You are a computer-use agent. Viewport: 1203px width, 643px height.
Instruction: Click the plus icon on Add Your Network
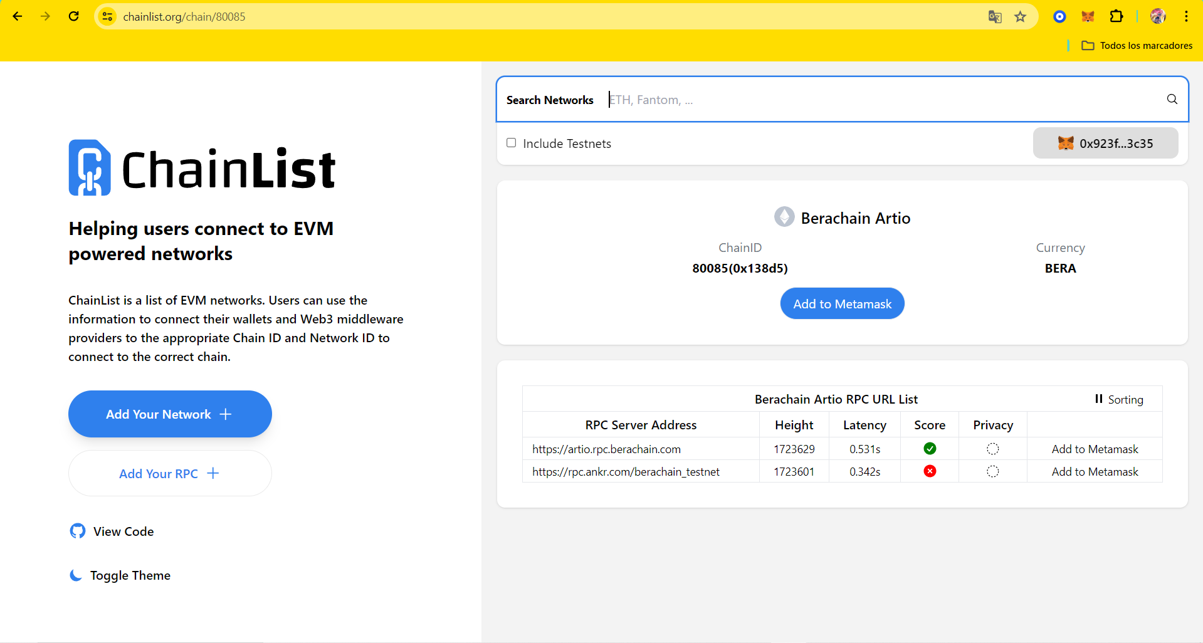click(x=226, y=414)
